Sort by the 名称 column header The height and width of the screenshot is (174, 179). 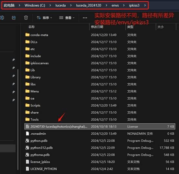tap(32, 27)
